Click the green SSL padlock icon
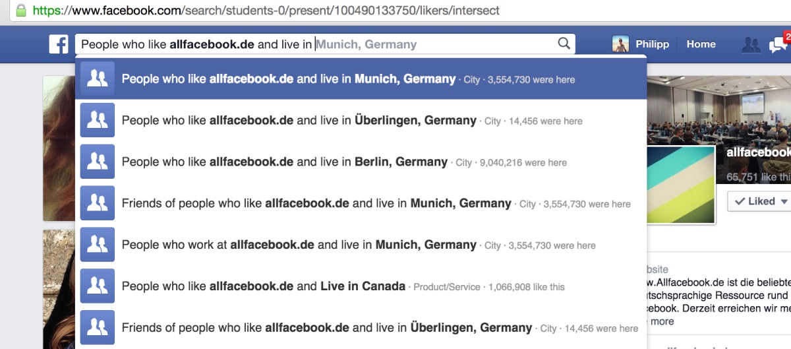This screenshot has height=349, width=791. coord(20,11)
